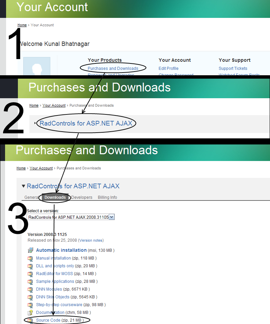270x324 pixels.
Task: Download the Source Code zip
Action: tap(48, 320)
